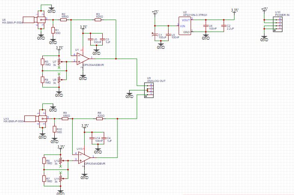Select the C2 2.2uF output capacitor
Screen dimensions: 294x195
click(223, 26)
